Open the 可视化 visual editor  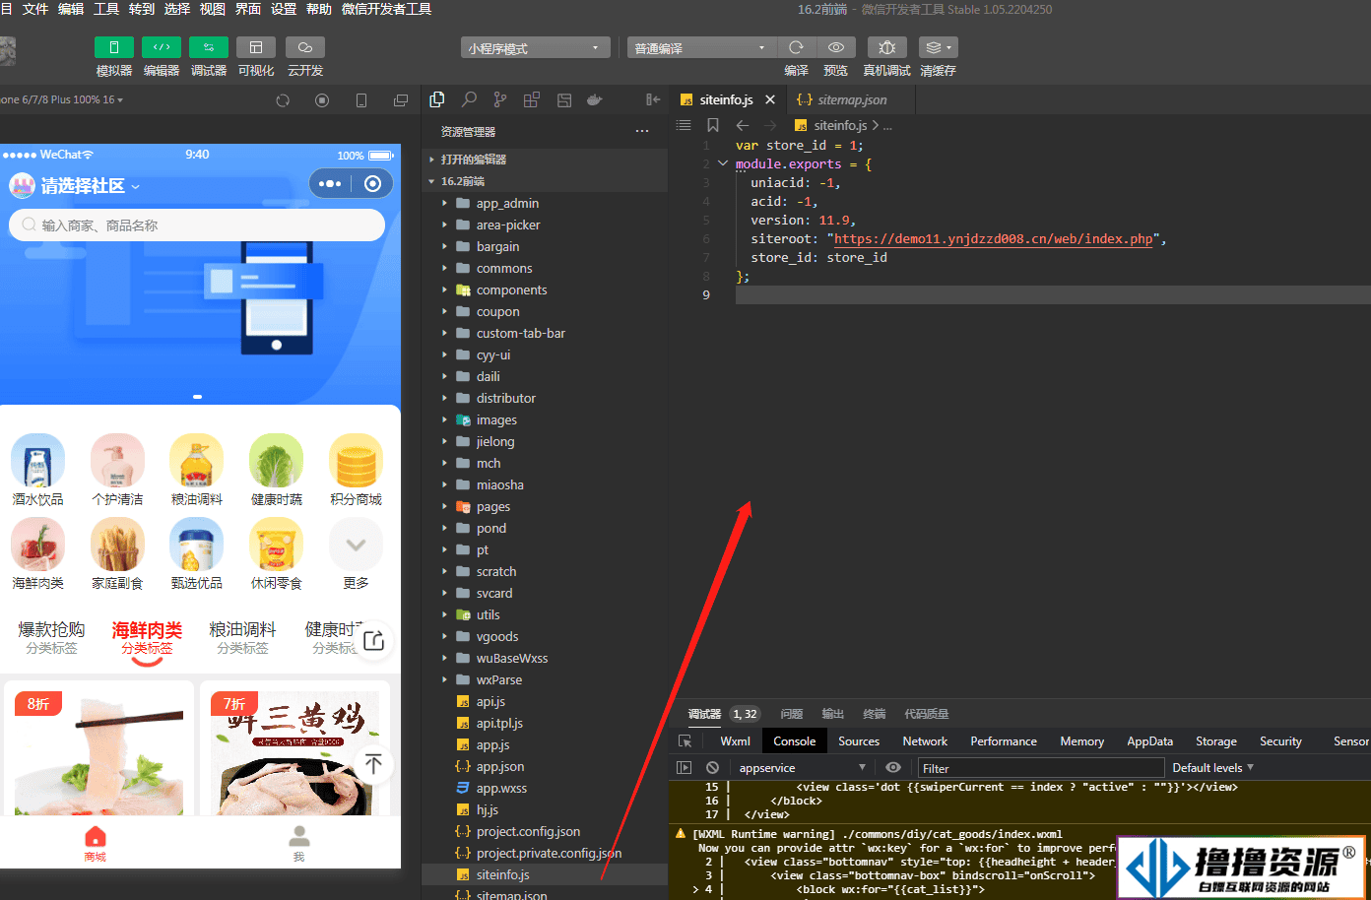tap(256, 47)
